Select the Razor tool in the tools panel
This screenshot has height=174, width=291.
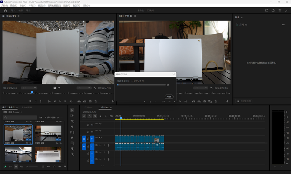point(72,127)
